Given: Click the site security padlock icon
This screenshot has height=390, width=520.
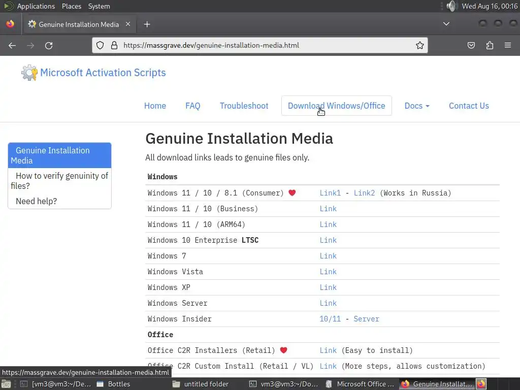Looking at the screenshot, I should coord(114,45).
